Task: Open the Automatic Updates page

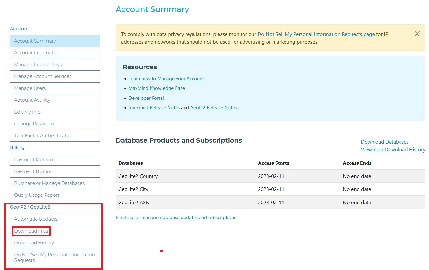Action: [36, 219]
